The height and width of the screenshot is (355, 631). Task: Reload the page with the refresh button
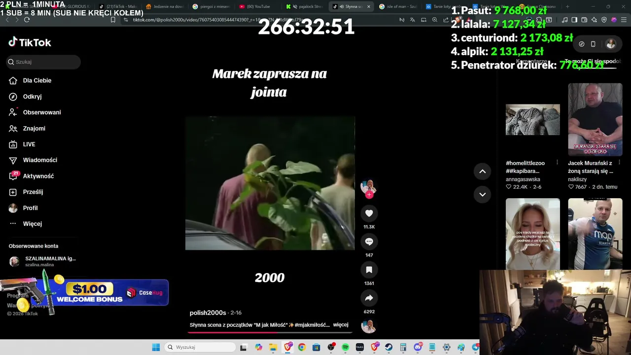27,20
